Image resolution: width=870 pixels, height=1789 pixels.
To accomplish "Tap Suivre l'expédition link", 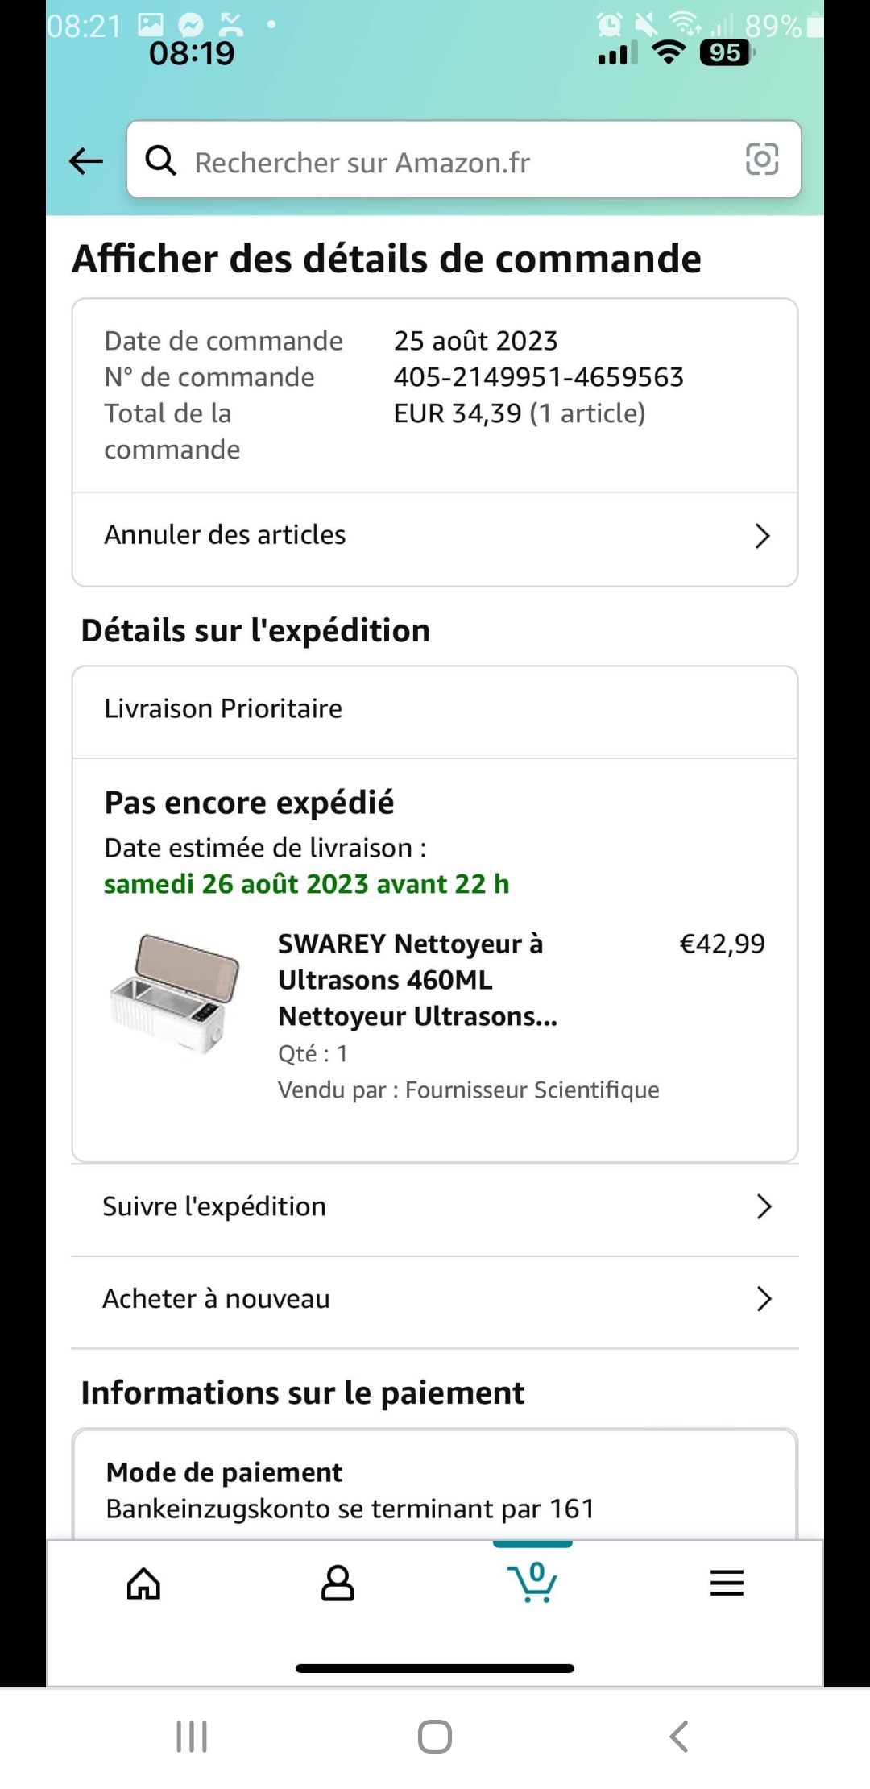I will pyautogui.click(x=214, y=1206).
